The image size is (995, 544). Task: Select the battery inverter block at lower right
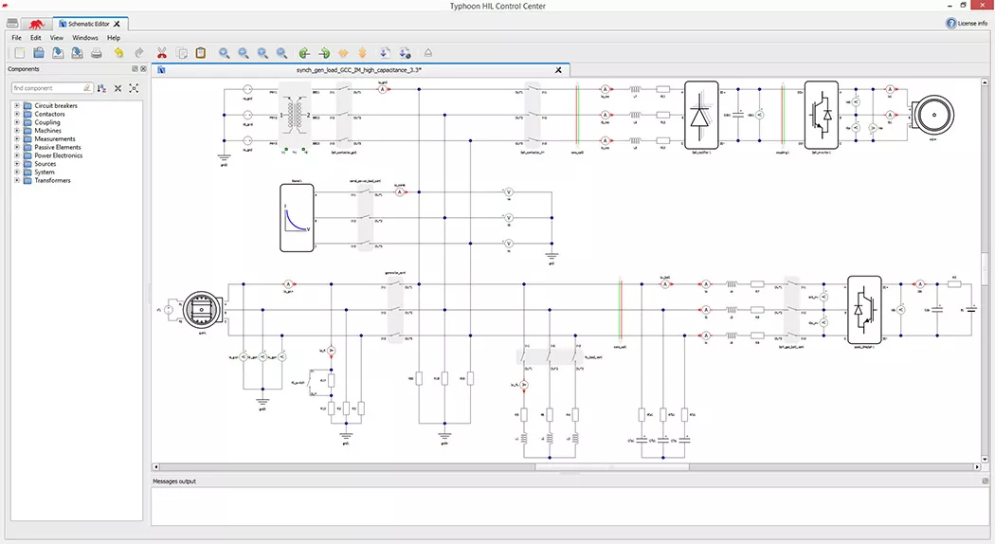point(864,310)
